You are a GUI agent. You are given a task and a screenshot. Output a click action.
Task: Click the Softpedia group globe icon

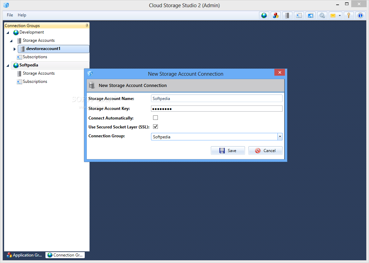click(16, 65)
